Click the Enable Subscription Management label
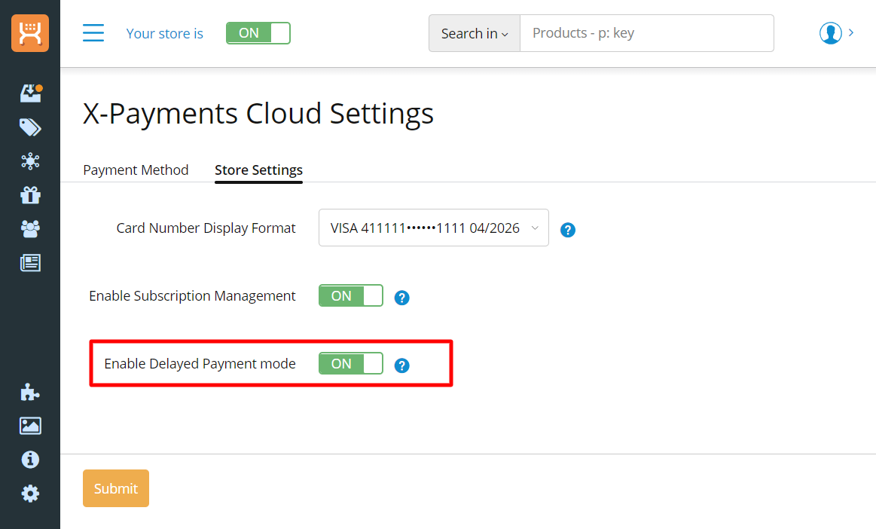This screenshot has height=529, width=876. [x=192, y=296]
